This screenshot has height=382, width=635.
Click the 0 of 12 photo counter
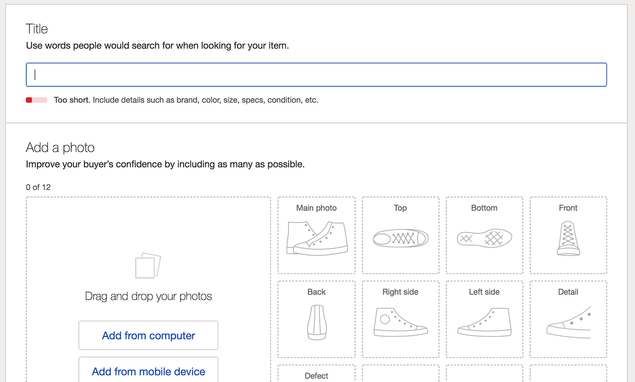click(38, 187)
